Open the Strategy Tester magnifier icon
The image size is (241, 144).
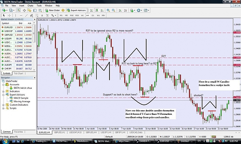pyautogui.click(x=40, y=10)
